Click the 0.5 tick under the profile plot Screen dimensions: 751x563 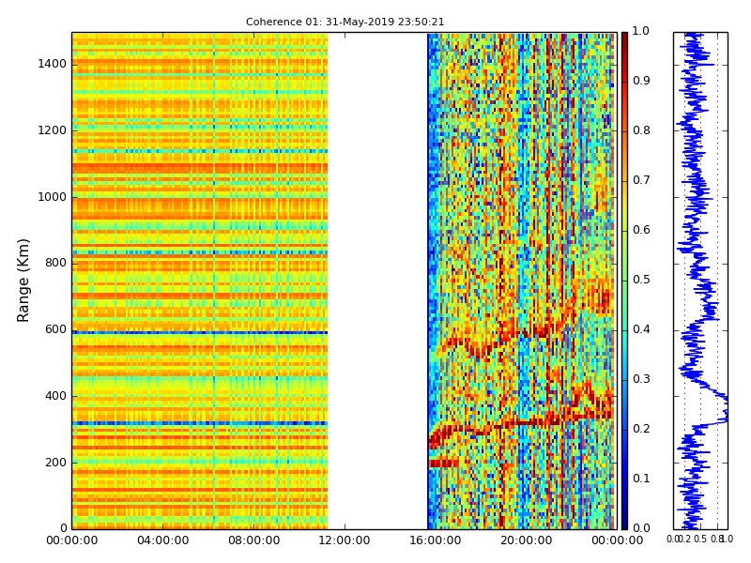700,539
